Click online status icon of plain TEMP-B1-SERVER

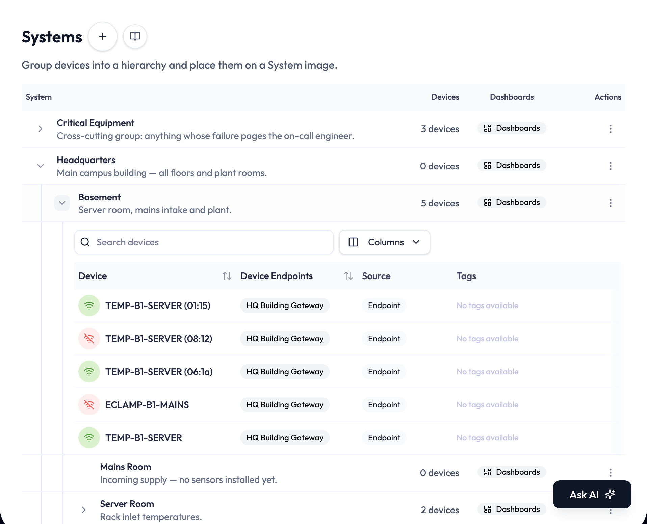pos(89,438)
